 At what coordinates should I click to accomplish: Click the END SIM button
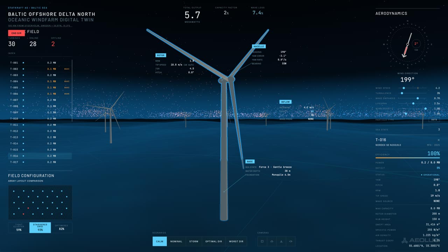pos(16,33)
